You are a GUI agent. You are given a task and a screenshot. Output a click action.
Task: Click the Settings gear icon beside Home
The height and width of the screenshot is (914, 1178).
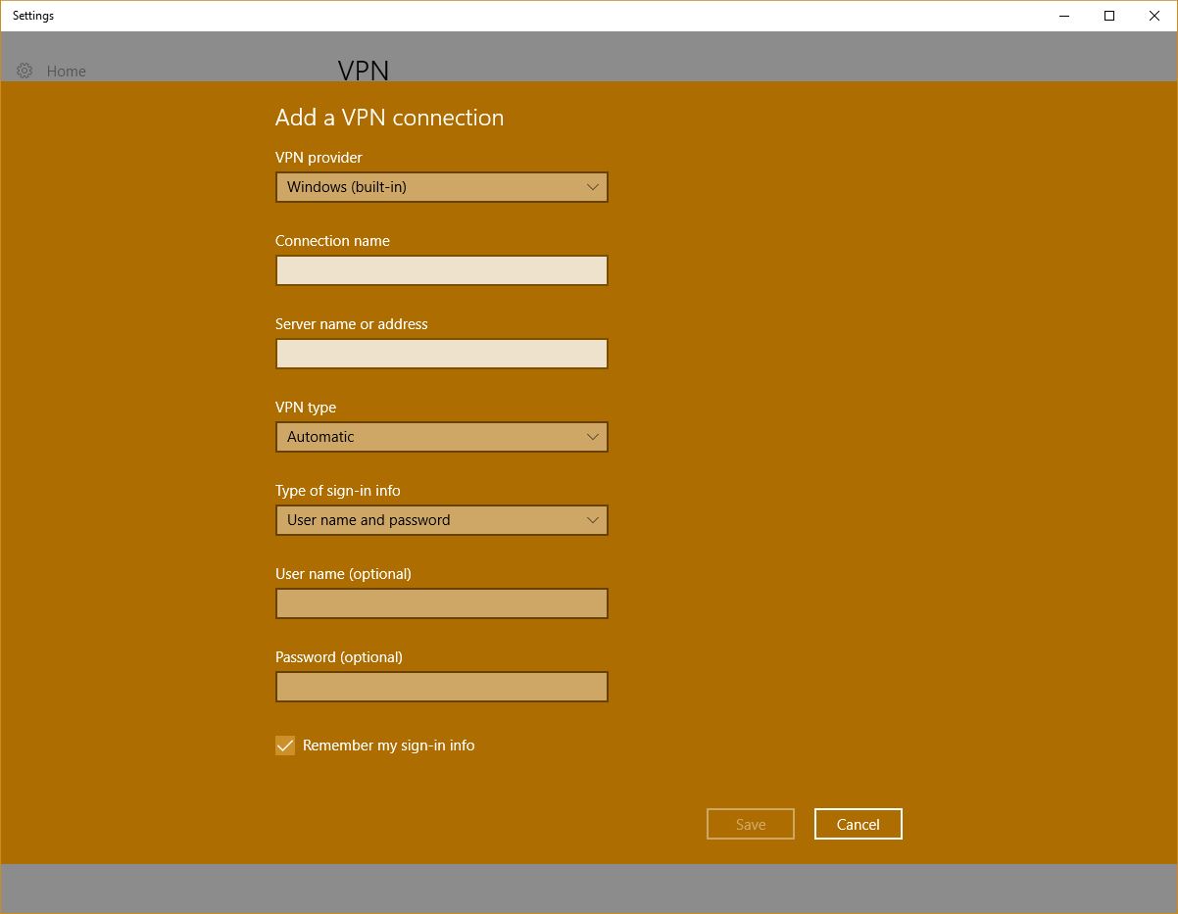[x=25, y=71]
